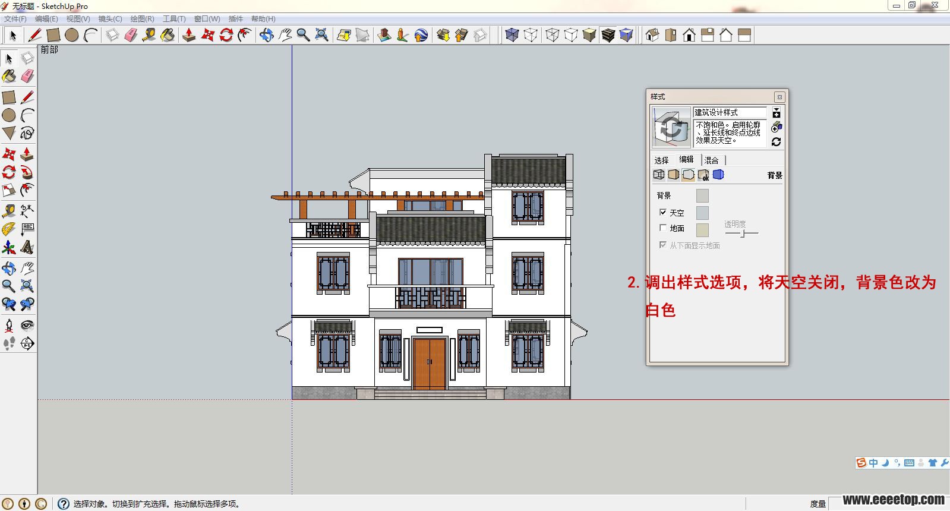Click the IME soft keyboard icon
This screenshot has width=950, height=511.
click(x=909, y=463)
